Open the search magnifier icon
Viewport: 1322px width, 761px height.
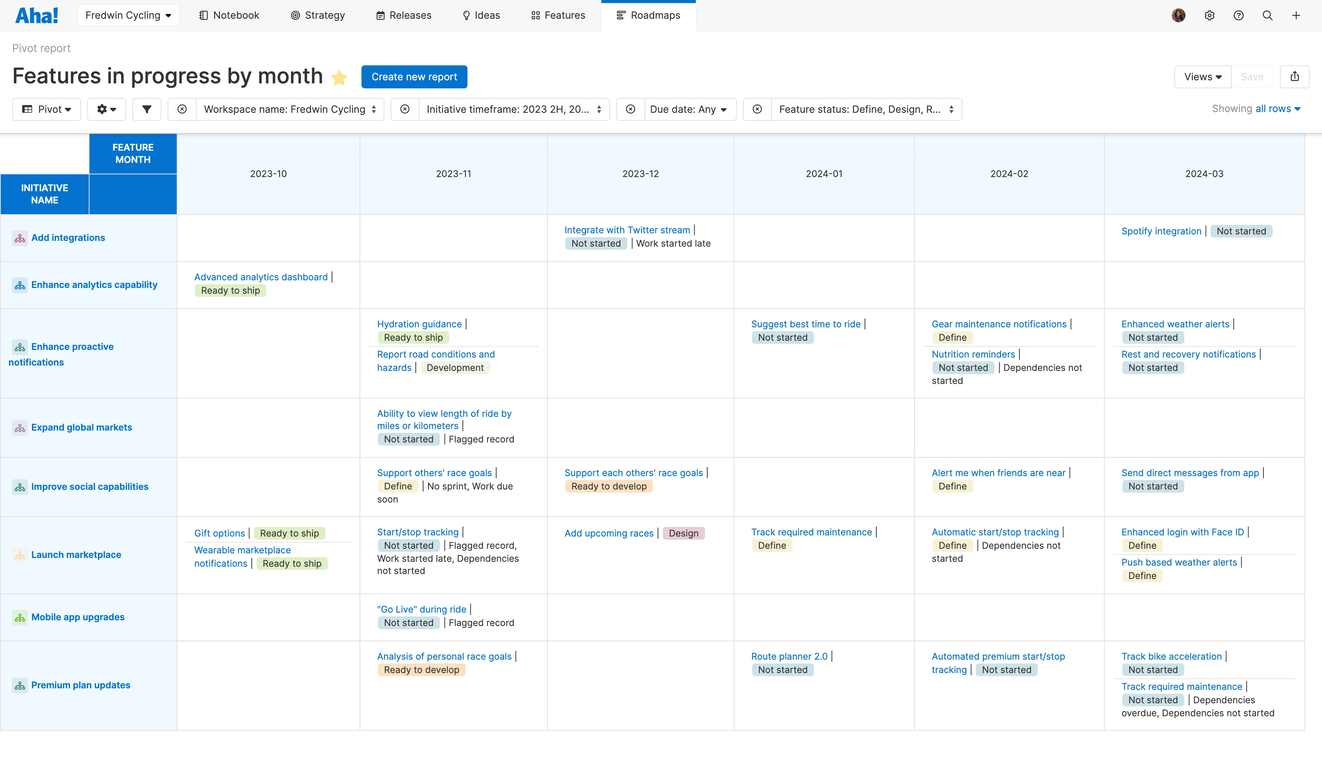click(1267, 15)
